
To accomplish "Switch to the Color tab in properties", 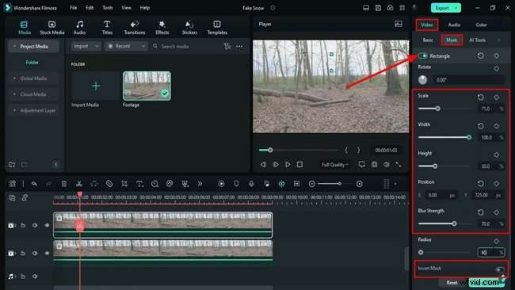I will (481, 25).
